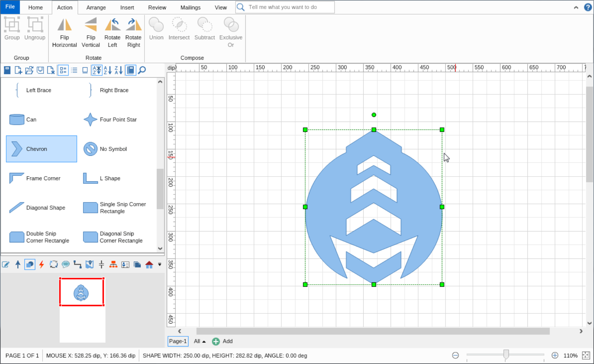The width and height of the screenshot is (594, 364).
Task: Select the Chevron shape in stencil
Action: pos(41,149)
